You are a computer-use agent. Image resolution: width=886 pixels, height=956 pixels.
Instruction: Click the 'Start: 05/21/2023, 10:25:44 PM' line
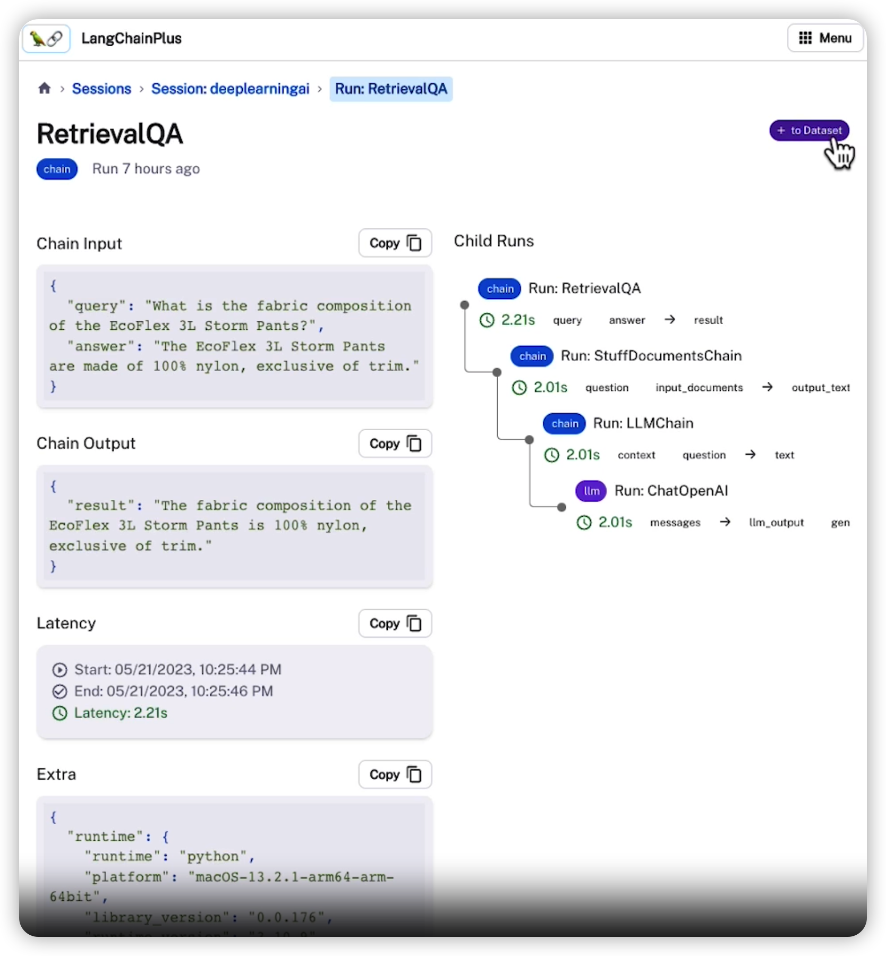tap(177, 670)
